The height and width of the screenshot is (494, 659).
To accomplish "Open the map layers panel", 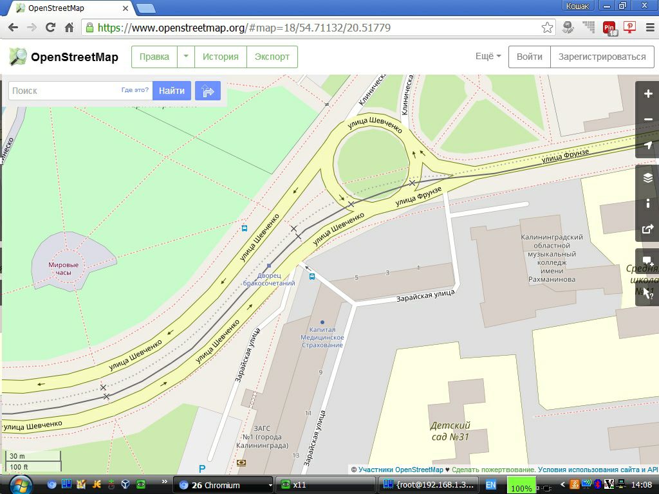I will (647, 178).
